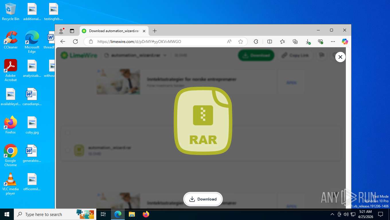The width and height of the screenshot is (390, 220).
Task: Select canadianpi... Word document on desktop
Action: point(32,97)
